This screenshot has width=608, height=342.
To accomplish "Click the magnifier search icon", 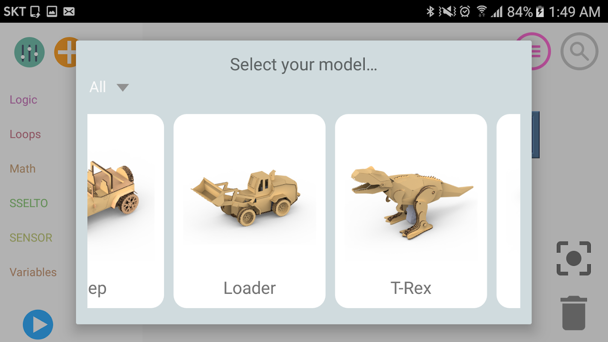I will point(579,51).
